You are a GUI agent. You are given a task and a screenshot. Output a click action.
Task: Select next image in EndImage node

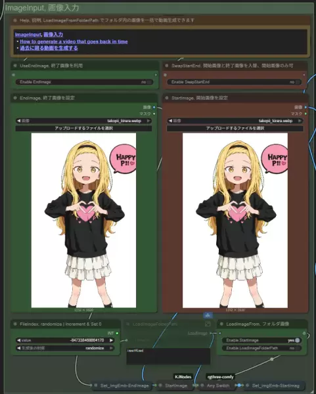148,121
